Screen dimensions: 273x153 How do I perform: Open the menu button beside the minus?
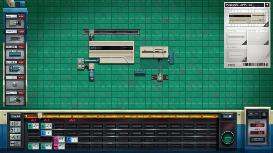point(264,113)
